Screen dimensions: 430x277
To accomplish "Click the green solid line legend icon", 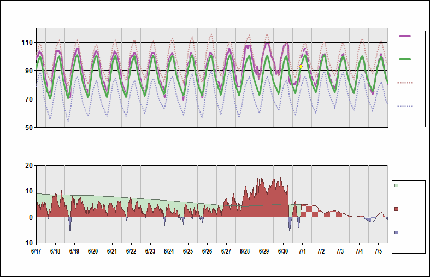I will tap(405, 59).
